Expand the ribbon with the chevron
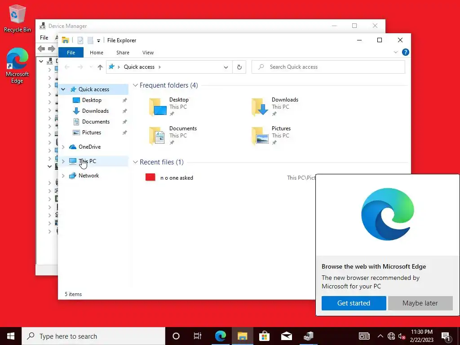The width and height of the screenshot is (460, 345). (x=395, y=52)
